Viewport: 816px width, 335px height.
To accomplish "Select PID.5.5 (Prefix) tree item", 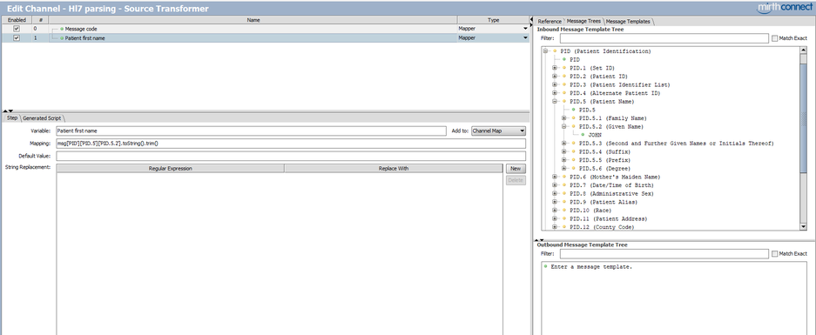I will (x=604, y=160).
